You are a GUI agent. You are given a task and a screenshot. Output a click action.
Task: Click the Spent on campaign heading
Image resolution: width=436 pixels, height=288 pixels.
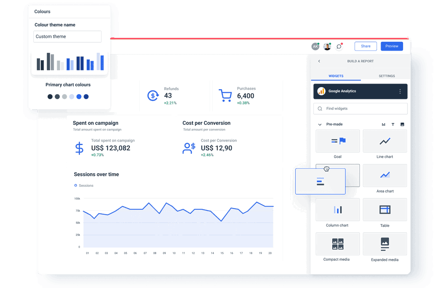coord(95,123)
